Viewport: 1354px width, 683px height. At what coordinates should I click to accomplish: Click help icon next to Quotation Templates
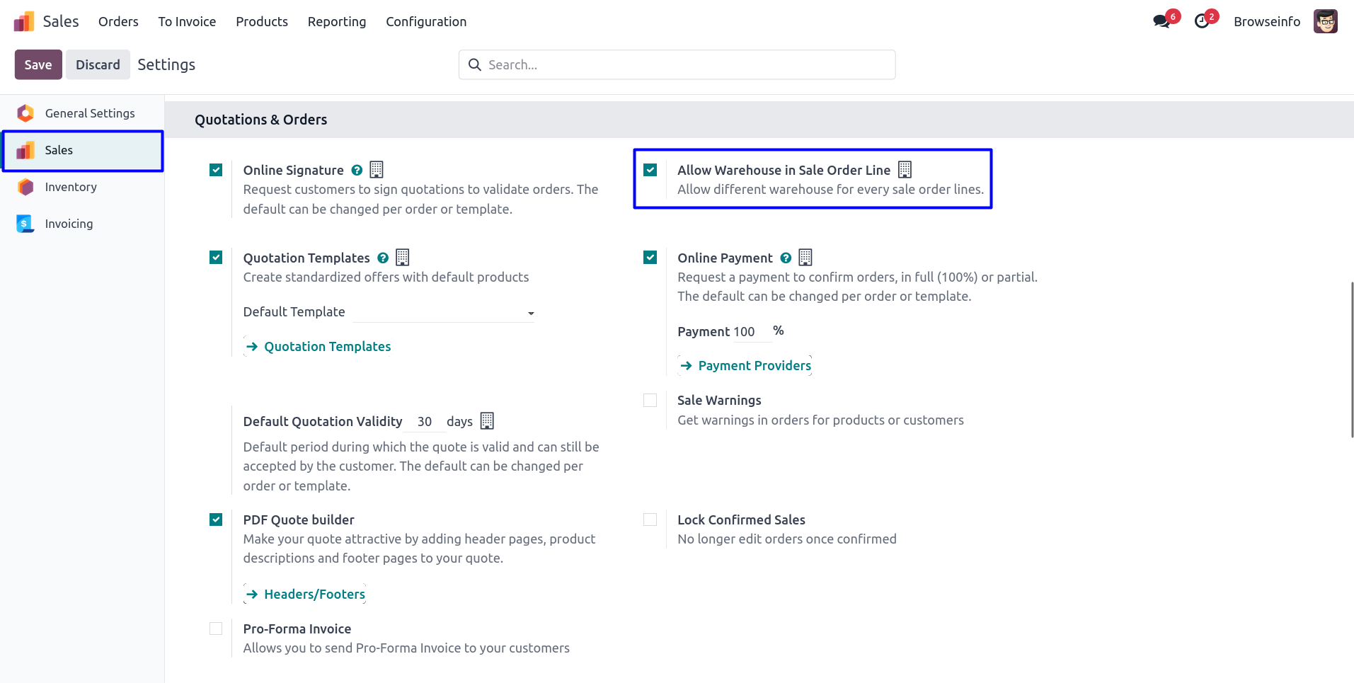pyautogui.click(x=383, y=258)
